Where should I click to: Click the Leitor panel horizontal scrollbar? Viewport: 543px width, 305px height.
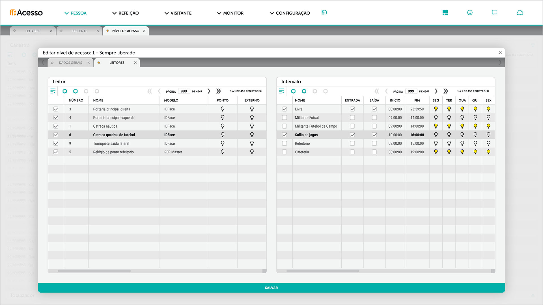(94, 271)
